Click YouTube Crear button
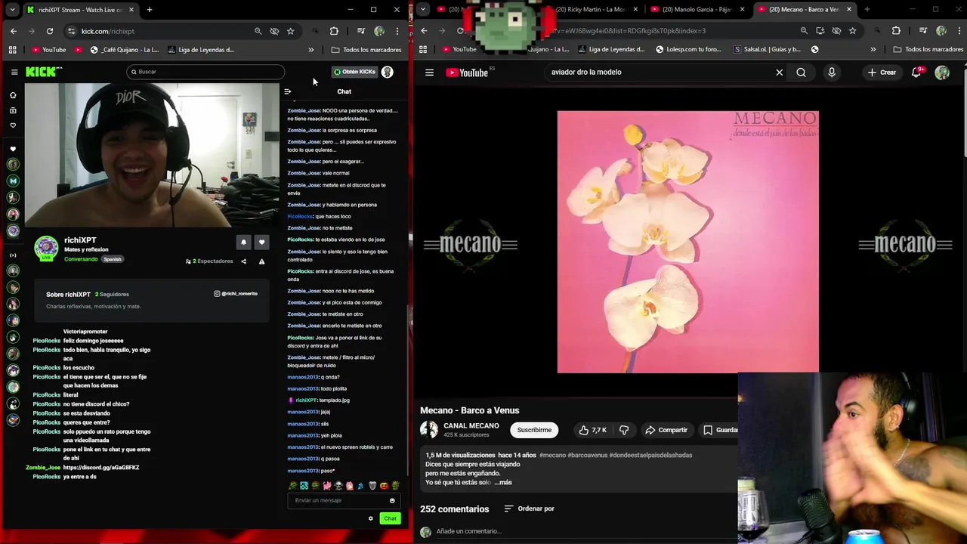The width and height of the screenshot is (967, 544). click(x=882, y=73)
